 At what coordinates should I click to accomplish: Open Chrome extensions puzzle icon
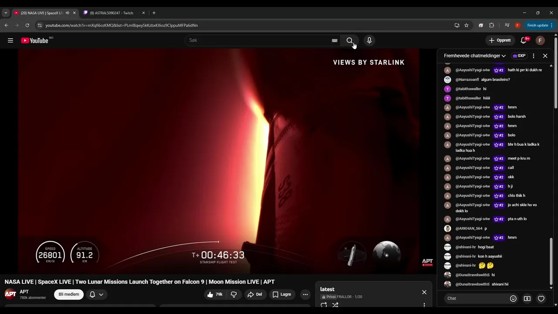tap(492, 25)
